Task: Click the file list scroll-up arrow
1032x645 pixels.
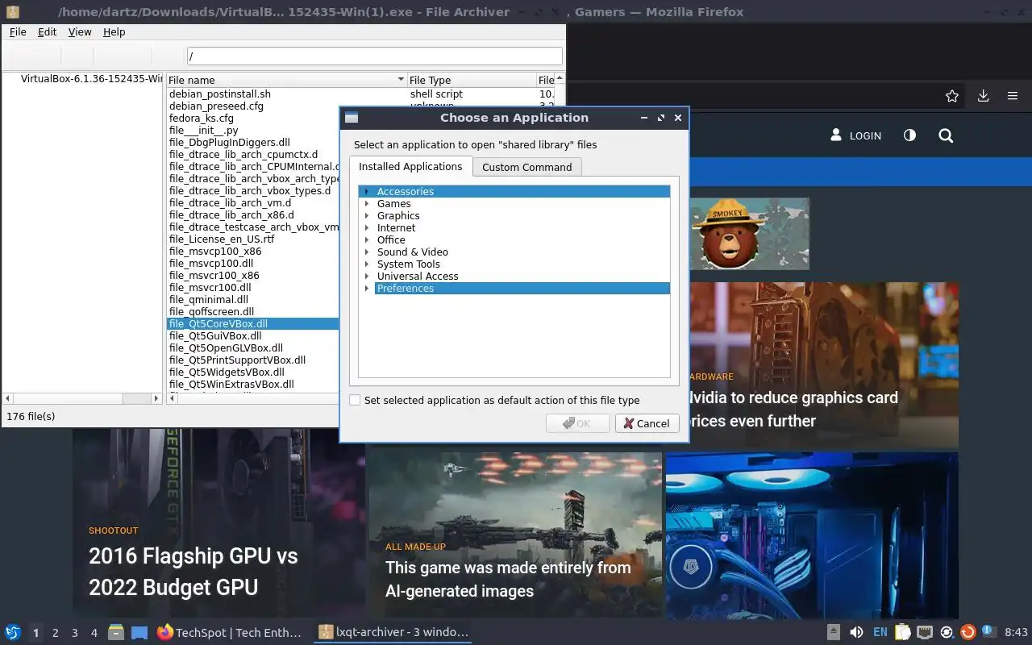Action: [x=560, y=78]
